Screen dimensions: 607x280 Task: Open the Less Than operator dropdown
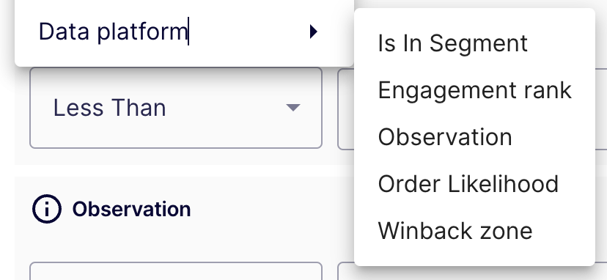176,108
